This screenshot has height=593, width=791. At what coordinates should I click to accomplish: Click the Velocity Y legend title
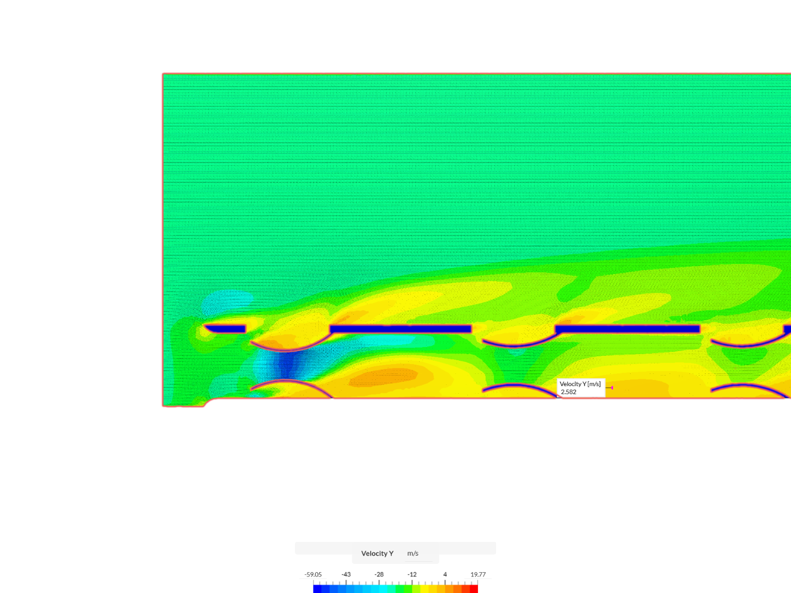tap(377, 553)
